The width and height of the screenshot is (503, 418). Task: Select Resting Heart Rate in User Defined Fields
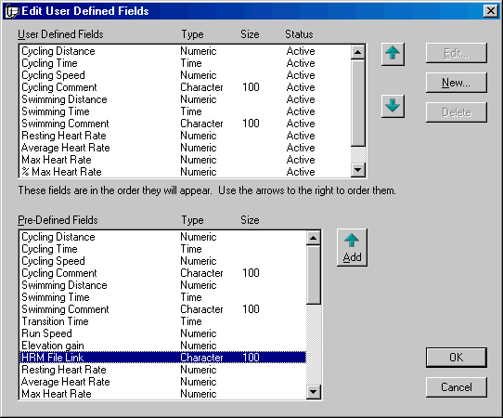coord(186,136)
